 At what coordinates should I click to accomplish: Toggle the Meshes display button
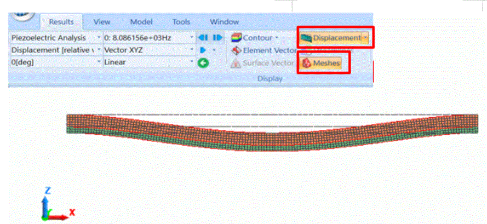pos(321,64)
